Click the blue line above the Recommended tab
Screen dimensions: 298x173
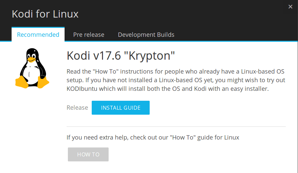tap(38, 27)
